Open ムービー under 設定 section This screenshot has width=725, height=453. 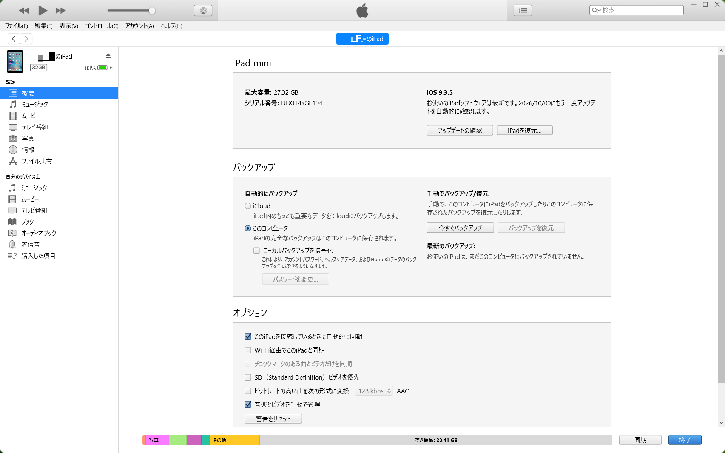59,116
